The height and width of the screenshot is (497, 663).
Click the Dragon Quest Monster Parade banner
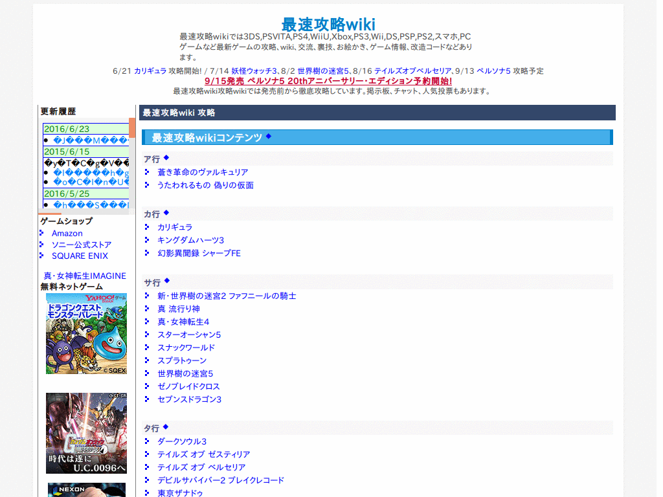coord(86,334)
